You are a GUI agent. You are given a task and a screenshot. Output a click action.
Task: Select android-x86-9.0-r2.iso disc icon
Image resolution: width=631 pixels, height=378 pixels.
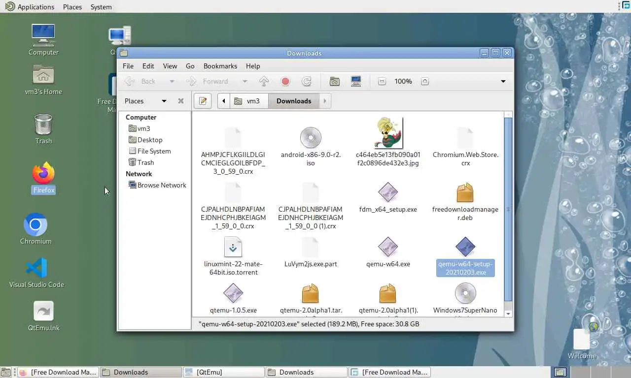pyautogui.click(x=311, y=138)
